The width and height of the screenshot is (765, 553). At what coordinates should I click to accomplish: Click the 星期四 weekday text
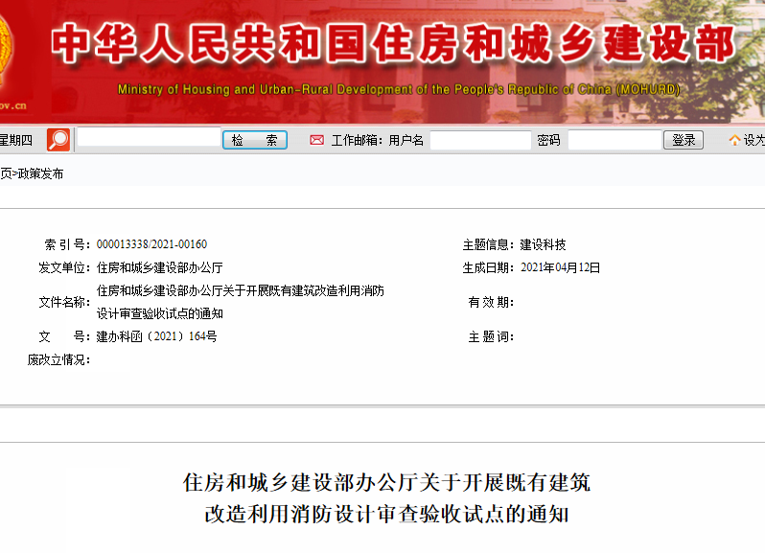(16, 141)
